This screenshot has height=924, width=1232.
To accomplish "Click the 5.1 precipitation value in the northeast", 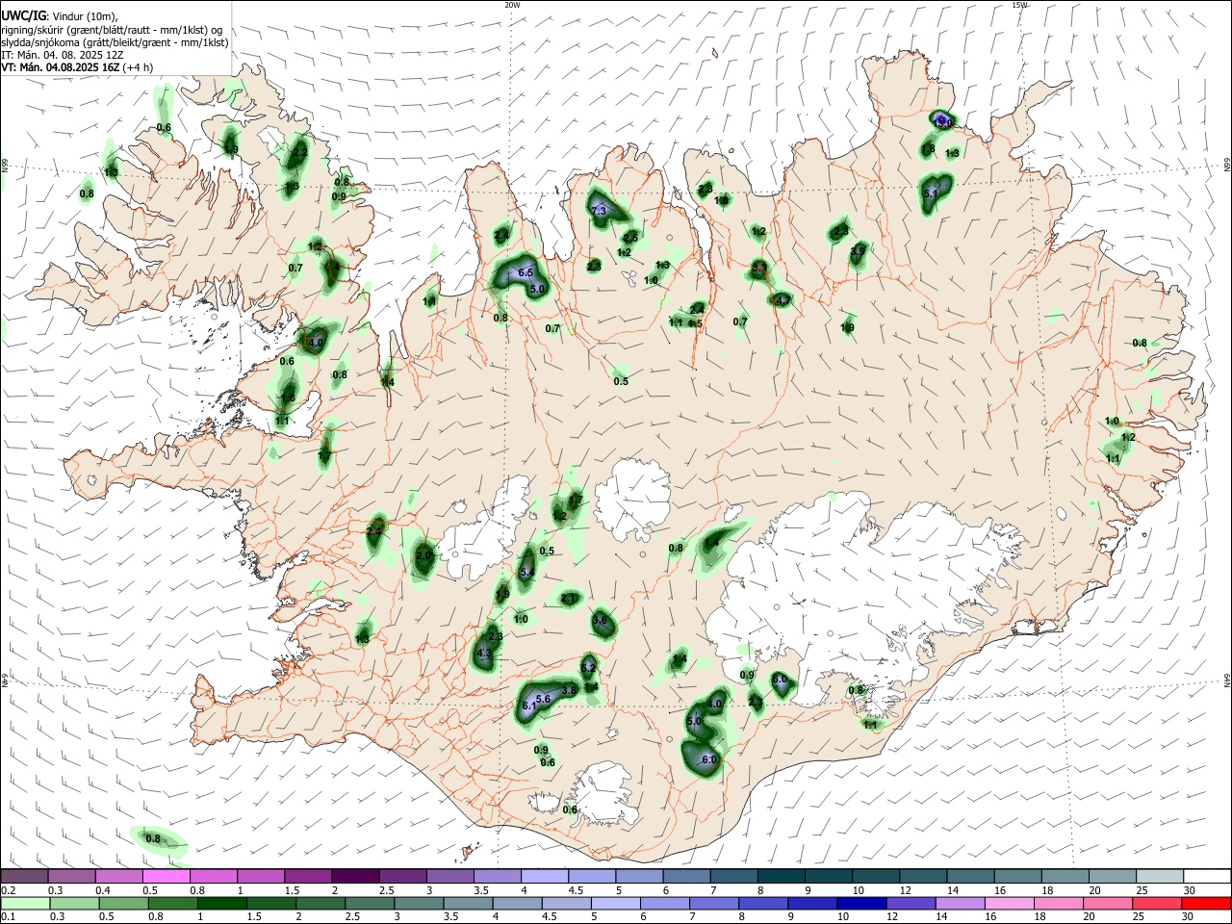I will [x=931, y=194].
